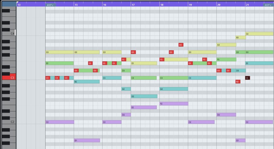Select the small red B2 note
Screen dimensions: 274x149
(238, 81)
